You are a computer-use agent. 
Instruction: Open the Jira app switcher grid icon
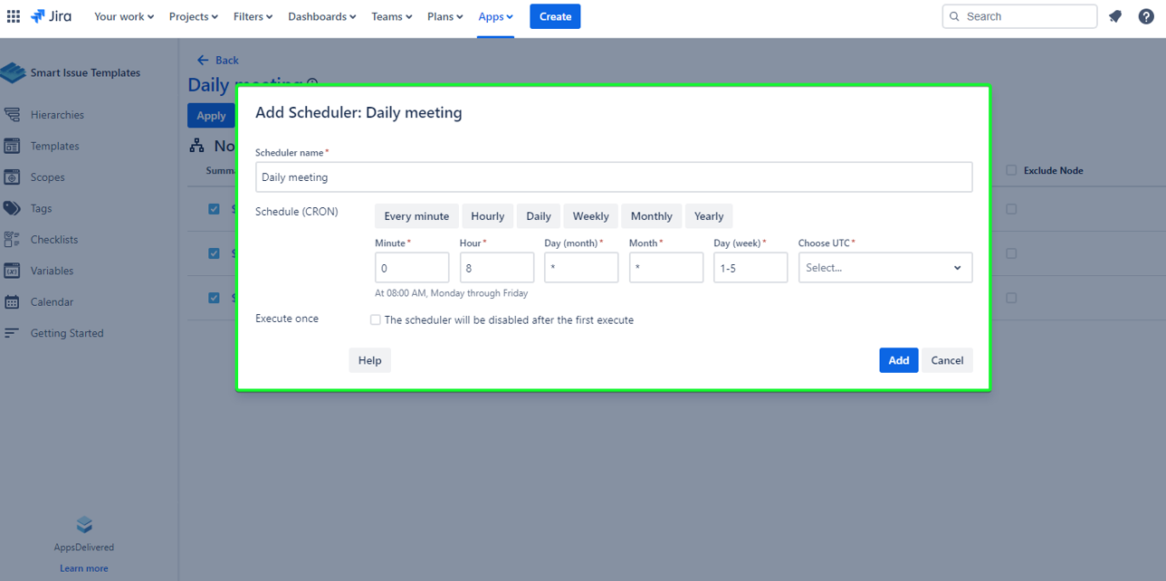[14, 16]
